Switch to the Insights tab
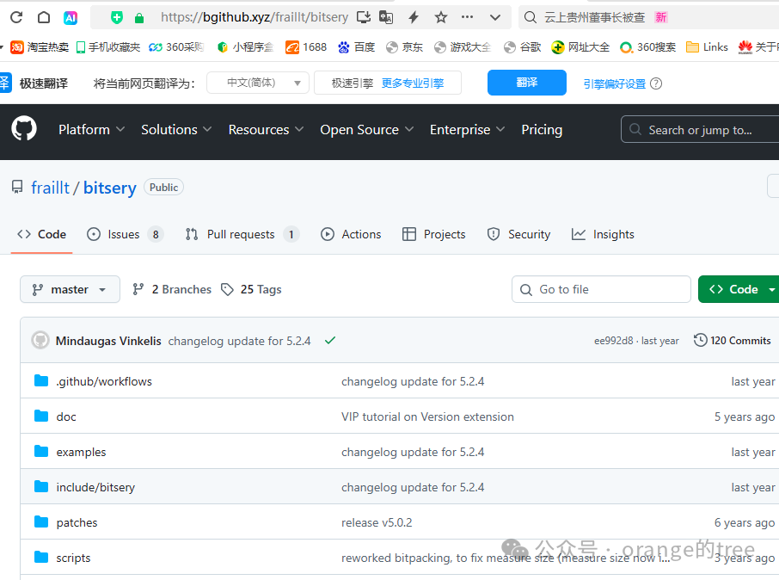779x580 pixels. (x=603, y=234)
